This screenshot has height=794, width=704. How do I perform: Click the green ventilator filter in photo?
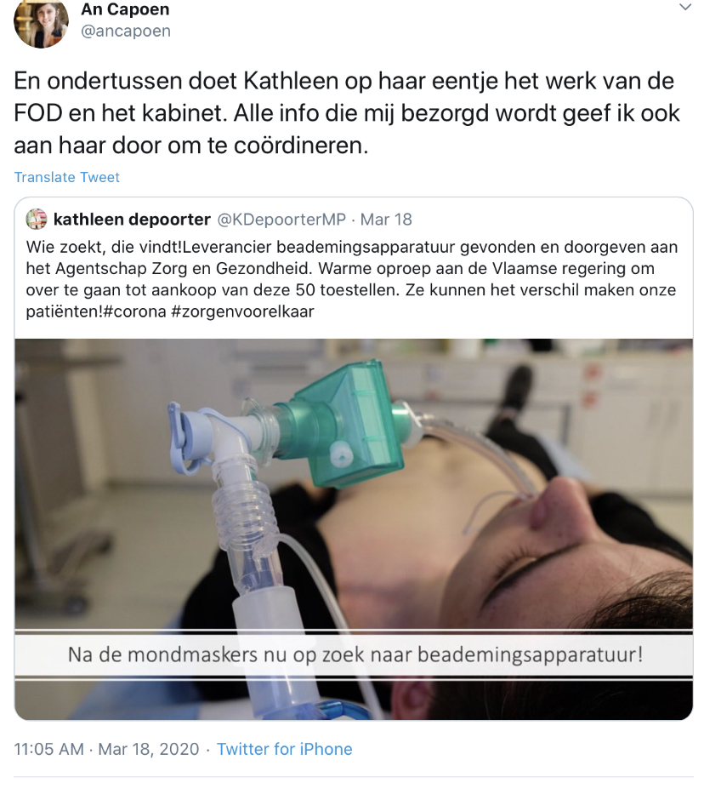[x=348, y=420]
